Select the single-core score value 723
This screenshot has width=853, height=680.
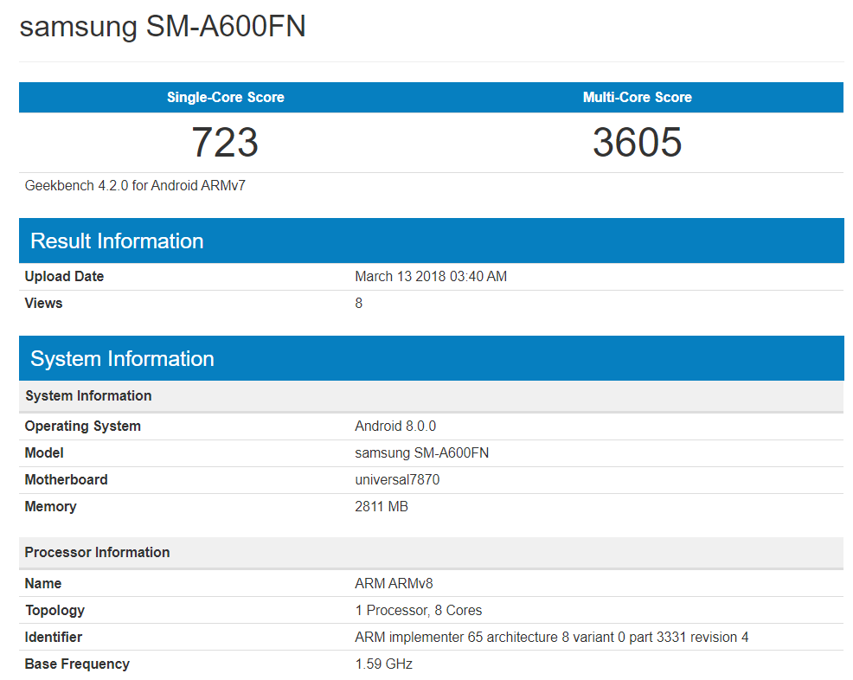225,143
